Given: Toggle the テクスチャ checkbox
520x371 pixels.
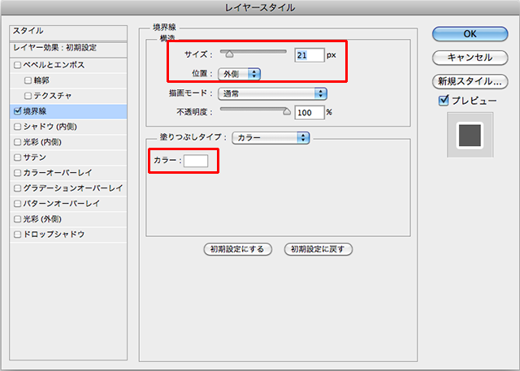Looking at the screenshot, I should 28,95.
